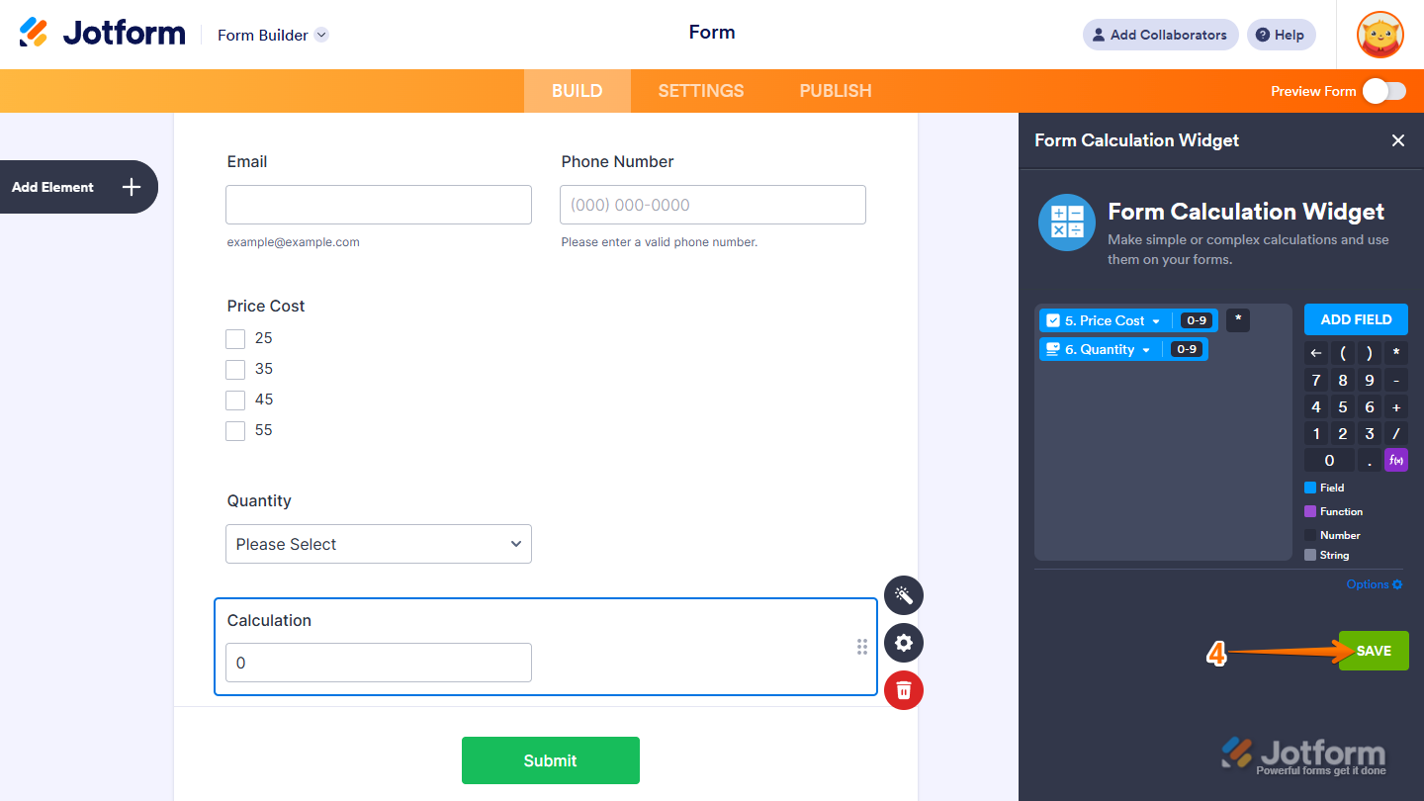The height and width of the screenshot is (801, 1424).
Task: Click the SAVE button in the widget panel
Action: 1374,650
